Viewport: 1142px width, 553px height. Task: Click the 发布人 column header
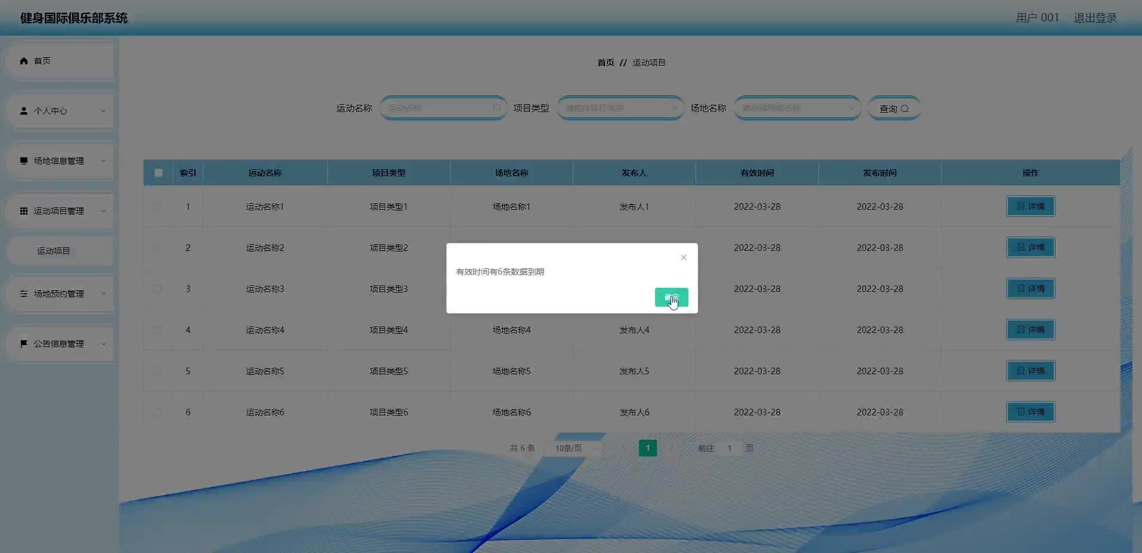point(634,173)
